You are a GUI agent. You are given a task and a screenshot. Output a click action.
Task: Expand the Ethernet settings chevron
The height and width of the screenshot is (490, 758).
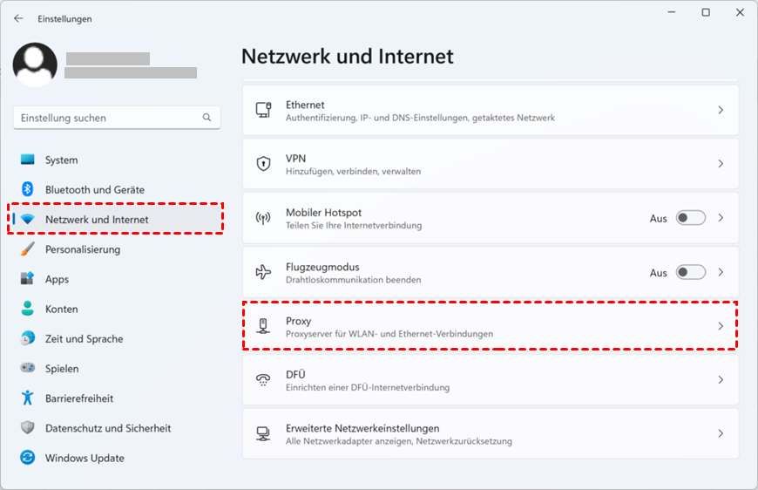point(721,110)
